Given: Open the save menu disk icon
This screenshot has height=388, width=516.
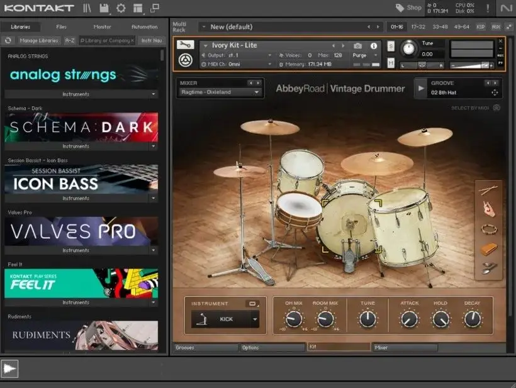Looking at the screenshot, I should 104,8.
